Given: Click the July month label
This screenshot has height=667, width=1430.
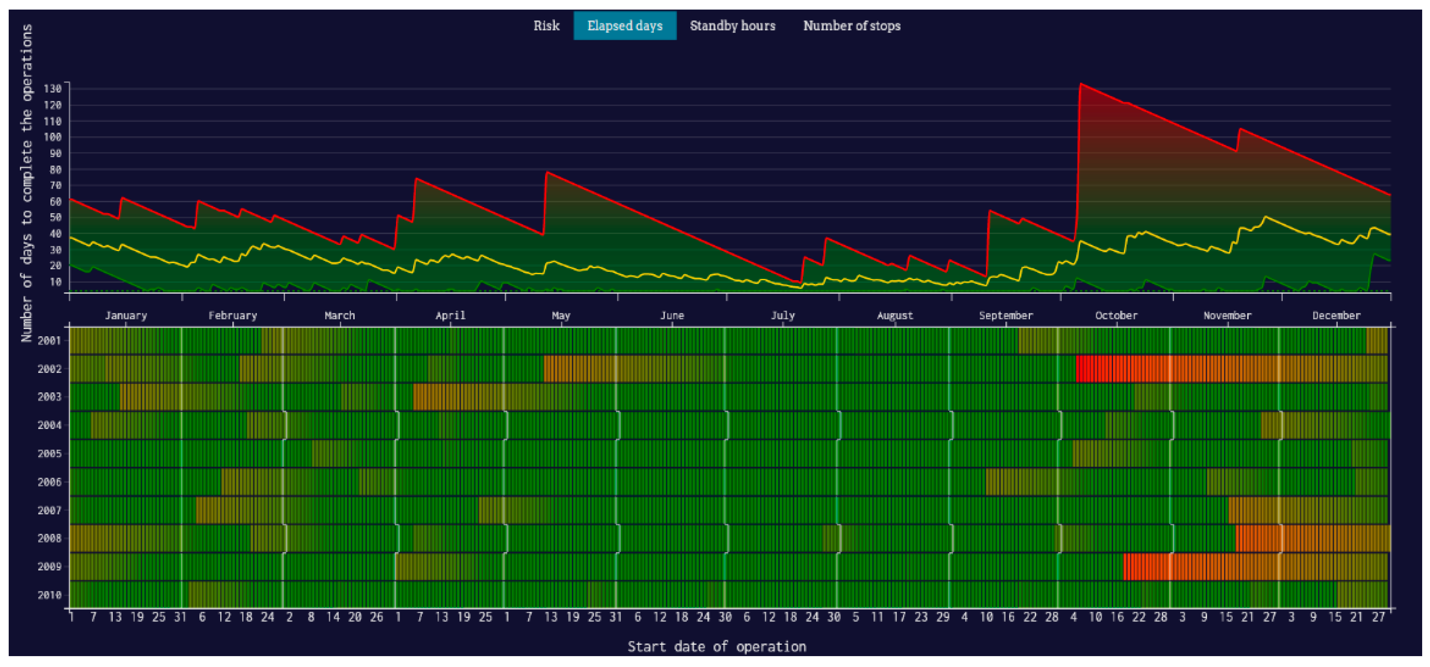Looking at the screenshot, I should tap(783, 315).
